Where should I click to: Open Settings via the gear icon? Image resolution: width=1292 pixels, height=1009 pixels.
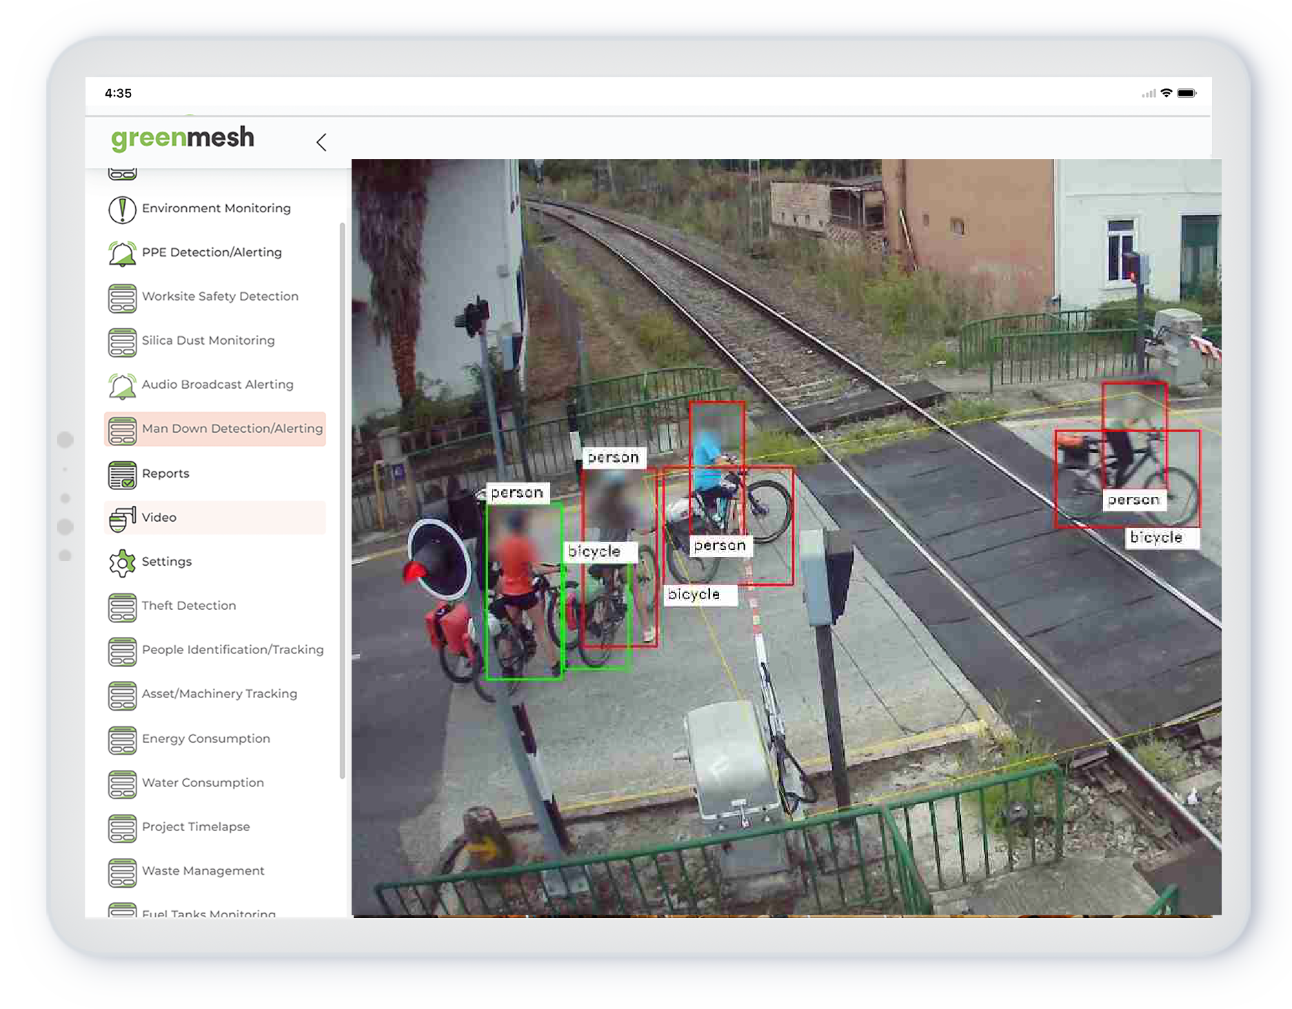pos(122,562)
